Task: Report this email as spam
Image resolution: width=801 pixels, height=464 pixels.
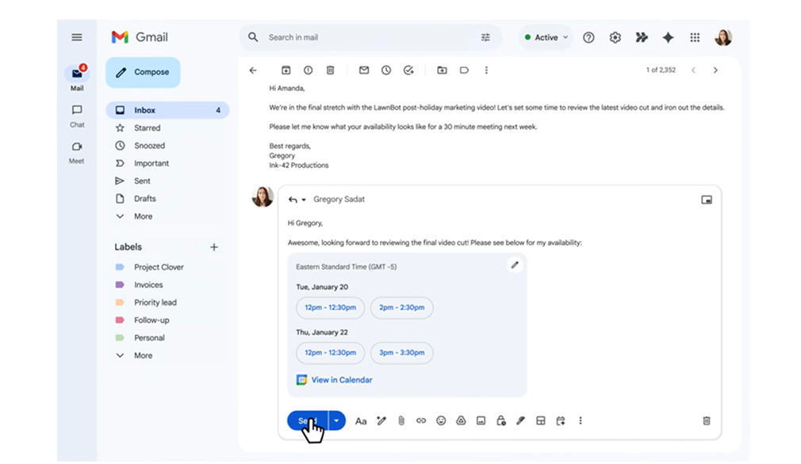Action: [309, 70]
